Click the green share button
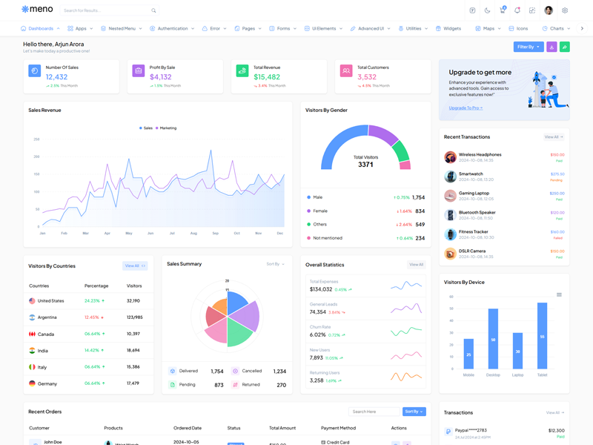This screenshot has width=593, height=445. click(x=564, y=47)
